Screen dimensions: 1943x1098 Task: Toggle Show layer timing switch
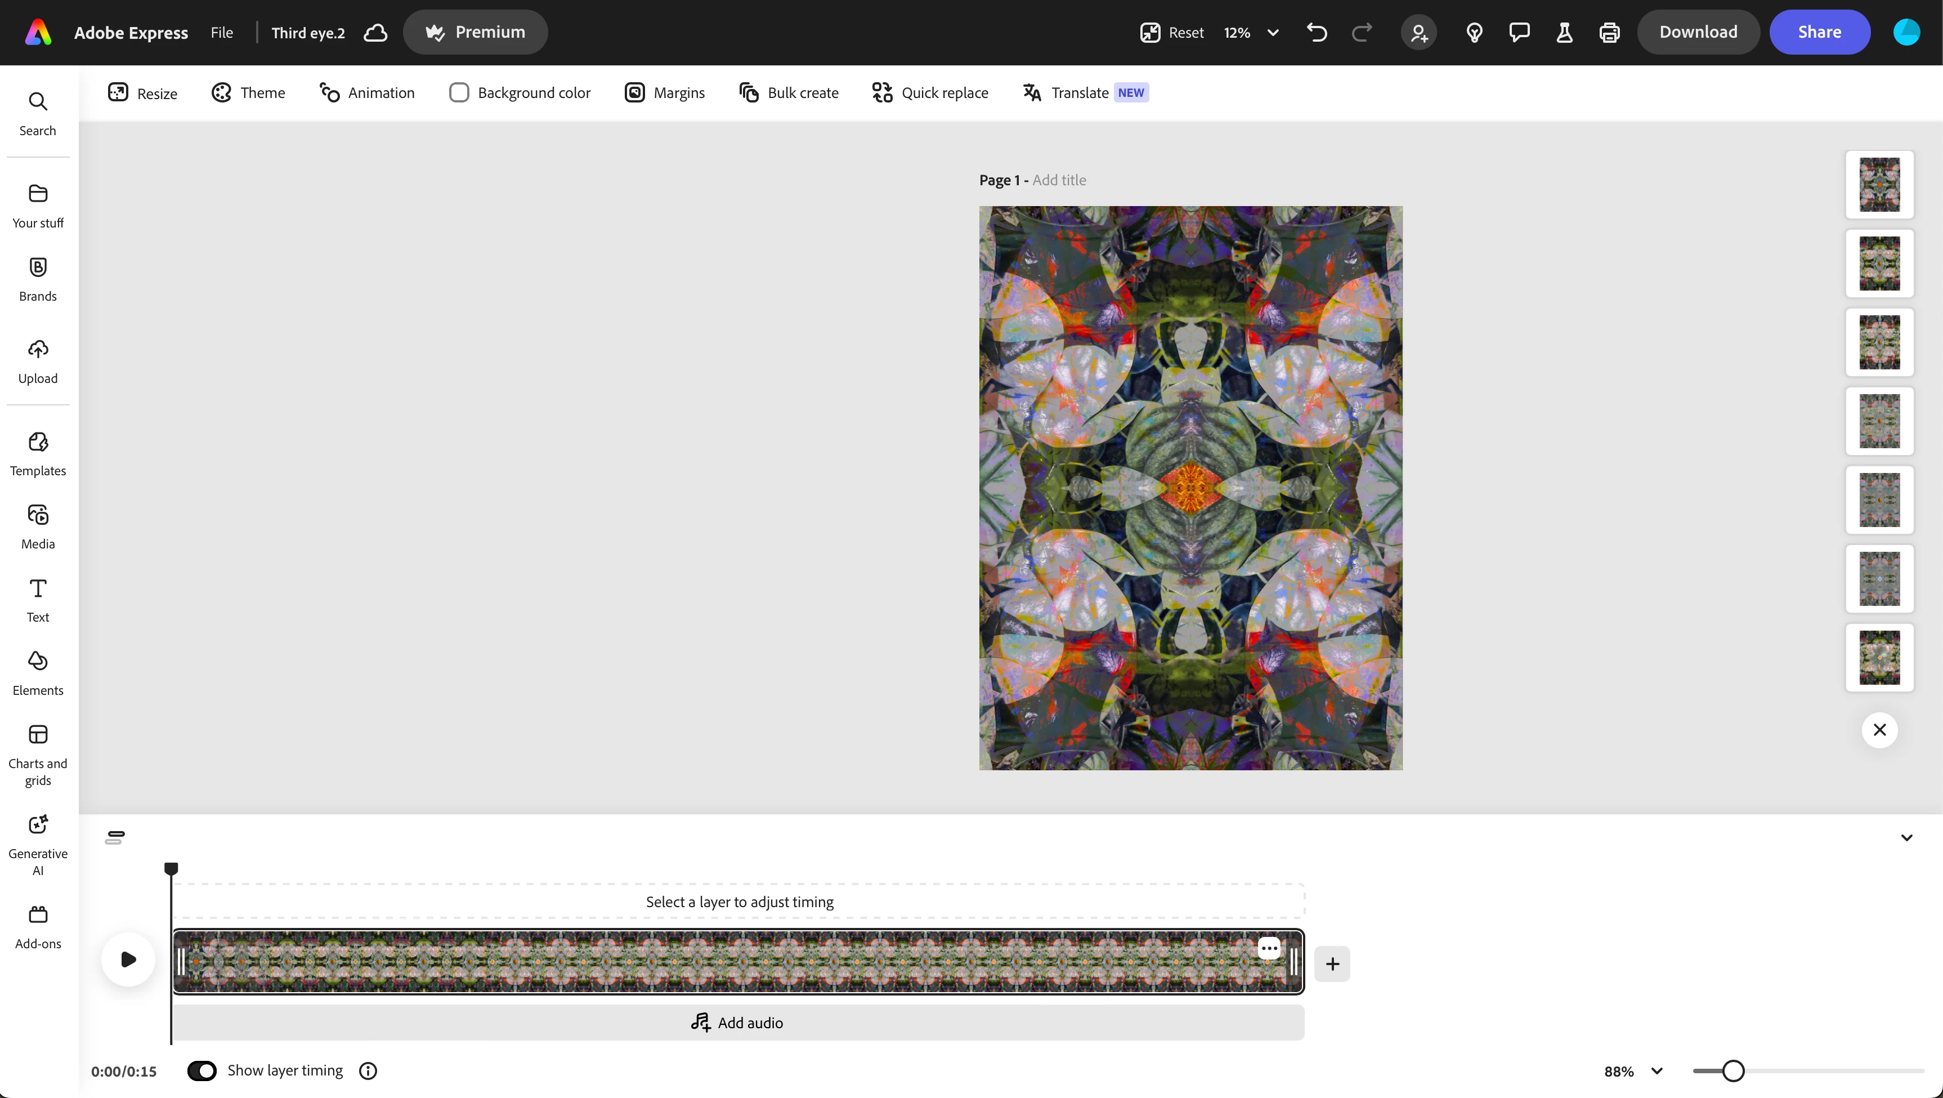pyautogui.click(x=202, y=1070)
